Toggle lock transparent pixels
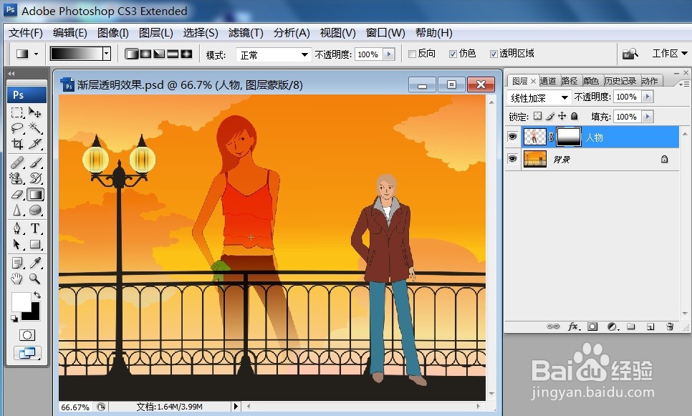Screen dimensions: 692x416 [x=537, y=116]
